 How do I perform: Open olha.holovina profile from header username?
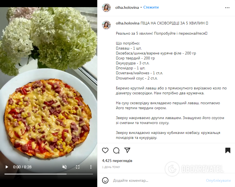tap(127, 7)
